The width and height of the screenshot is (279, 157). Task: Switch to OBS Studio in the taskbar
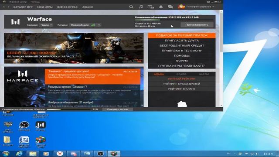pos(100,154)
